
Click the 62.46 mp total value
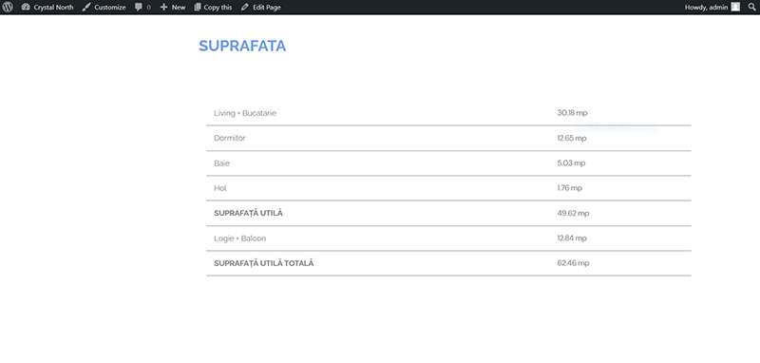coord(573,263)
